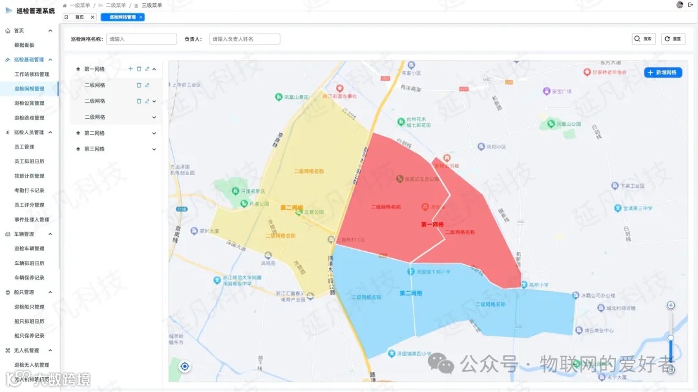Open 巡检路线管理 in sidebar
Image resolution: width=698 pixels, height=392 pixels.
(29, 118)
